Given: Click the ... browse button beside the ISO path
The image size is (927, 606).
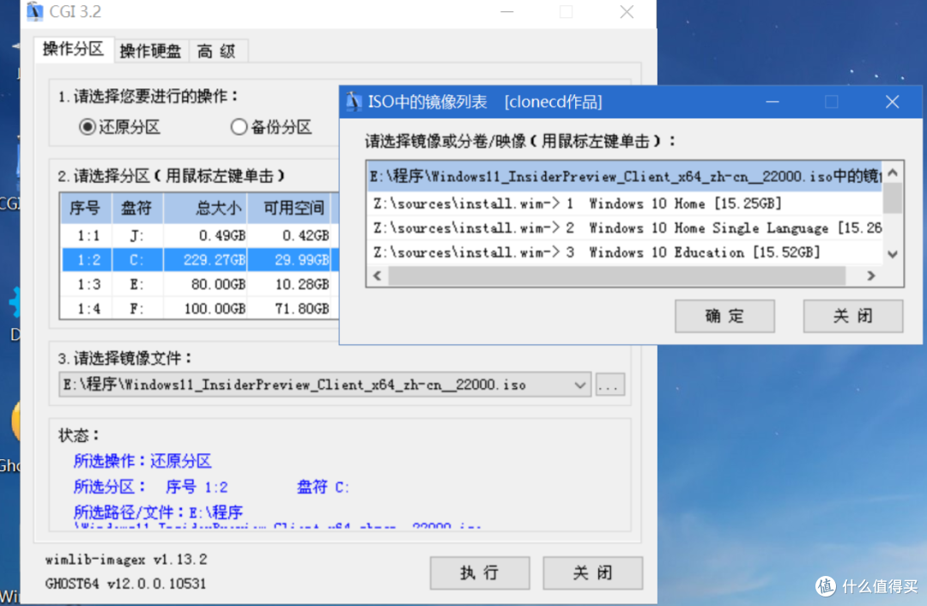Looking at the screenshot, I should (609, 385).
